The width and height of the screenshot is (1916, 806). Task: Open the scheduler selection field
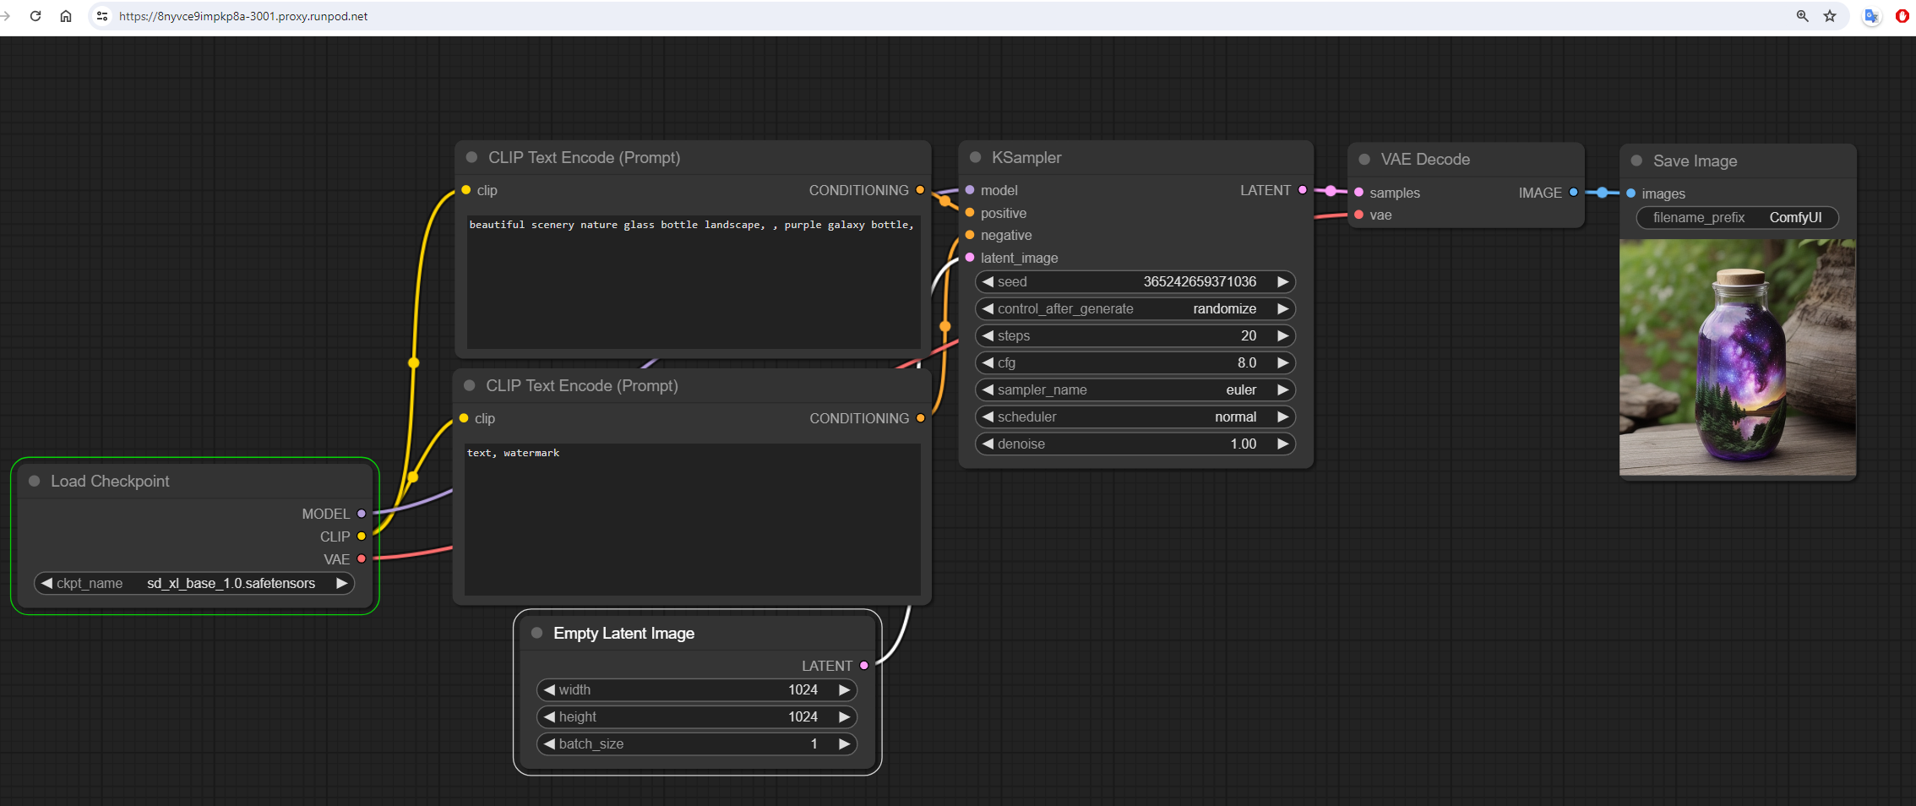pos(1135,417)
